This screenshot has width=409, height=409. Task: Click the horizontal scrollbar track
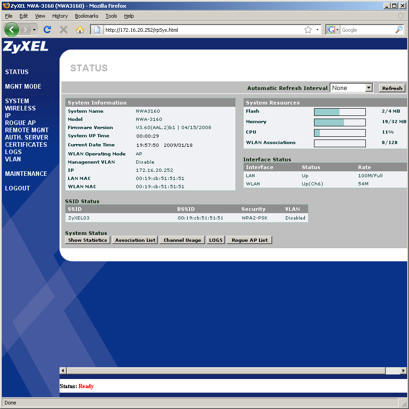coord(393,370)
